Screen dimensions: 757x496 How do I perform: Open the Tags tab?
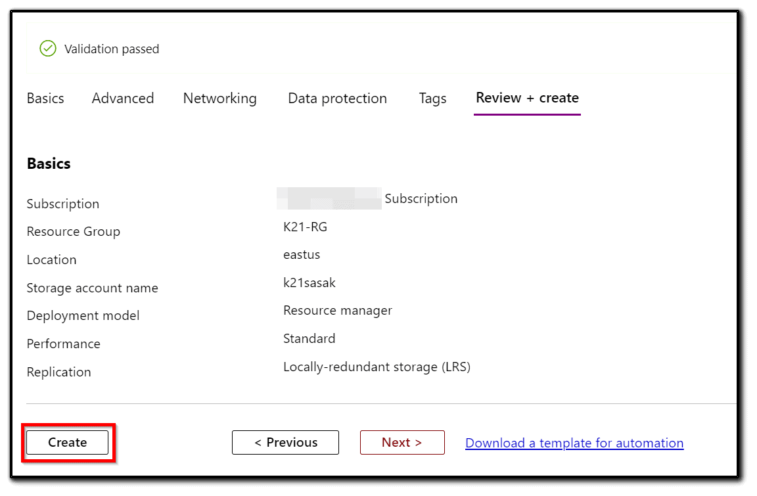click(432, 99)
